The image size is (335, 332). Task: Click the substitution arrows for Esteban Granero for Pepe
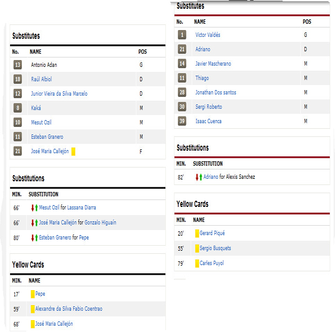34,238
